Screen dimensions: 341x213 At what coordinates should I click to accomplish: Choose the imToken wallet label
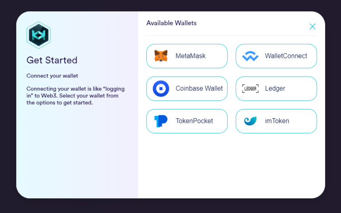coord(277,121)
